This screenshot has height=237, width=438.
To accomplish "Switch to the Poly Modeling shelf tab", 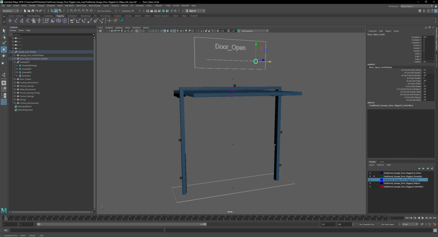I will (34, 16).
